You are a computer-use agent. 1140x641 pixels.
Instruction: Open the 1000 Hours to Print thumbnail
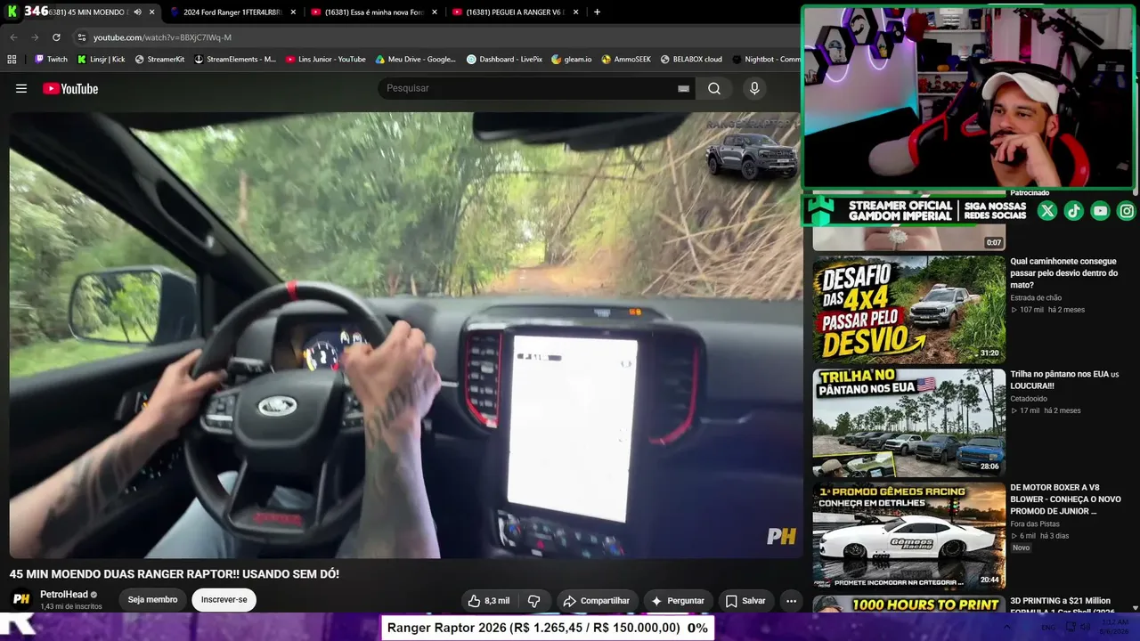tap(908, 604)
